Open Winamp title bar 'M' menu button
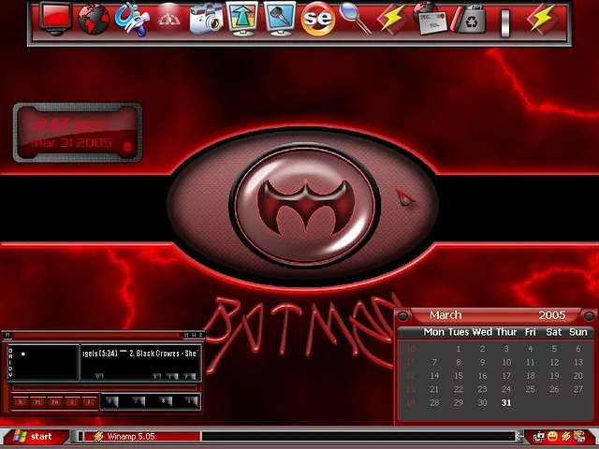The height and width of the screenshot is (449, 599). [x=7, y=335]
